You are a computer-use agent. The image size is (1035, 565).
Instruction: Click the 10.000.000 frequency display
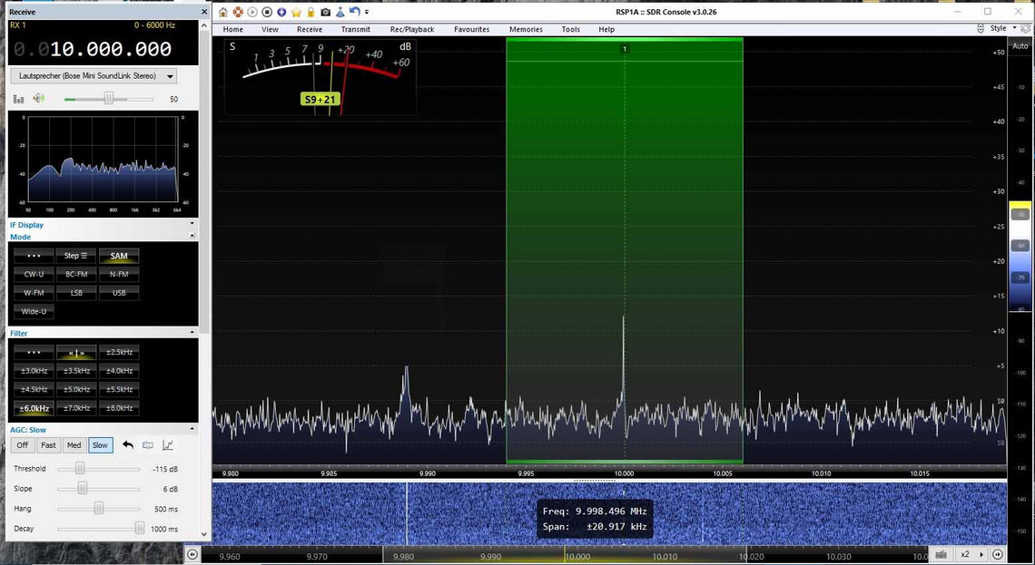[111, 49]
